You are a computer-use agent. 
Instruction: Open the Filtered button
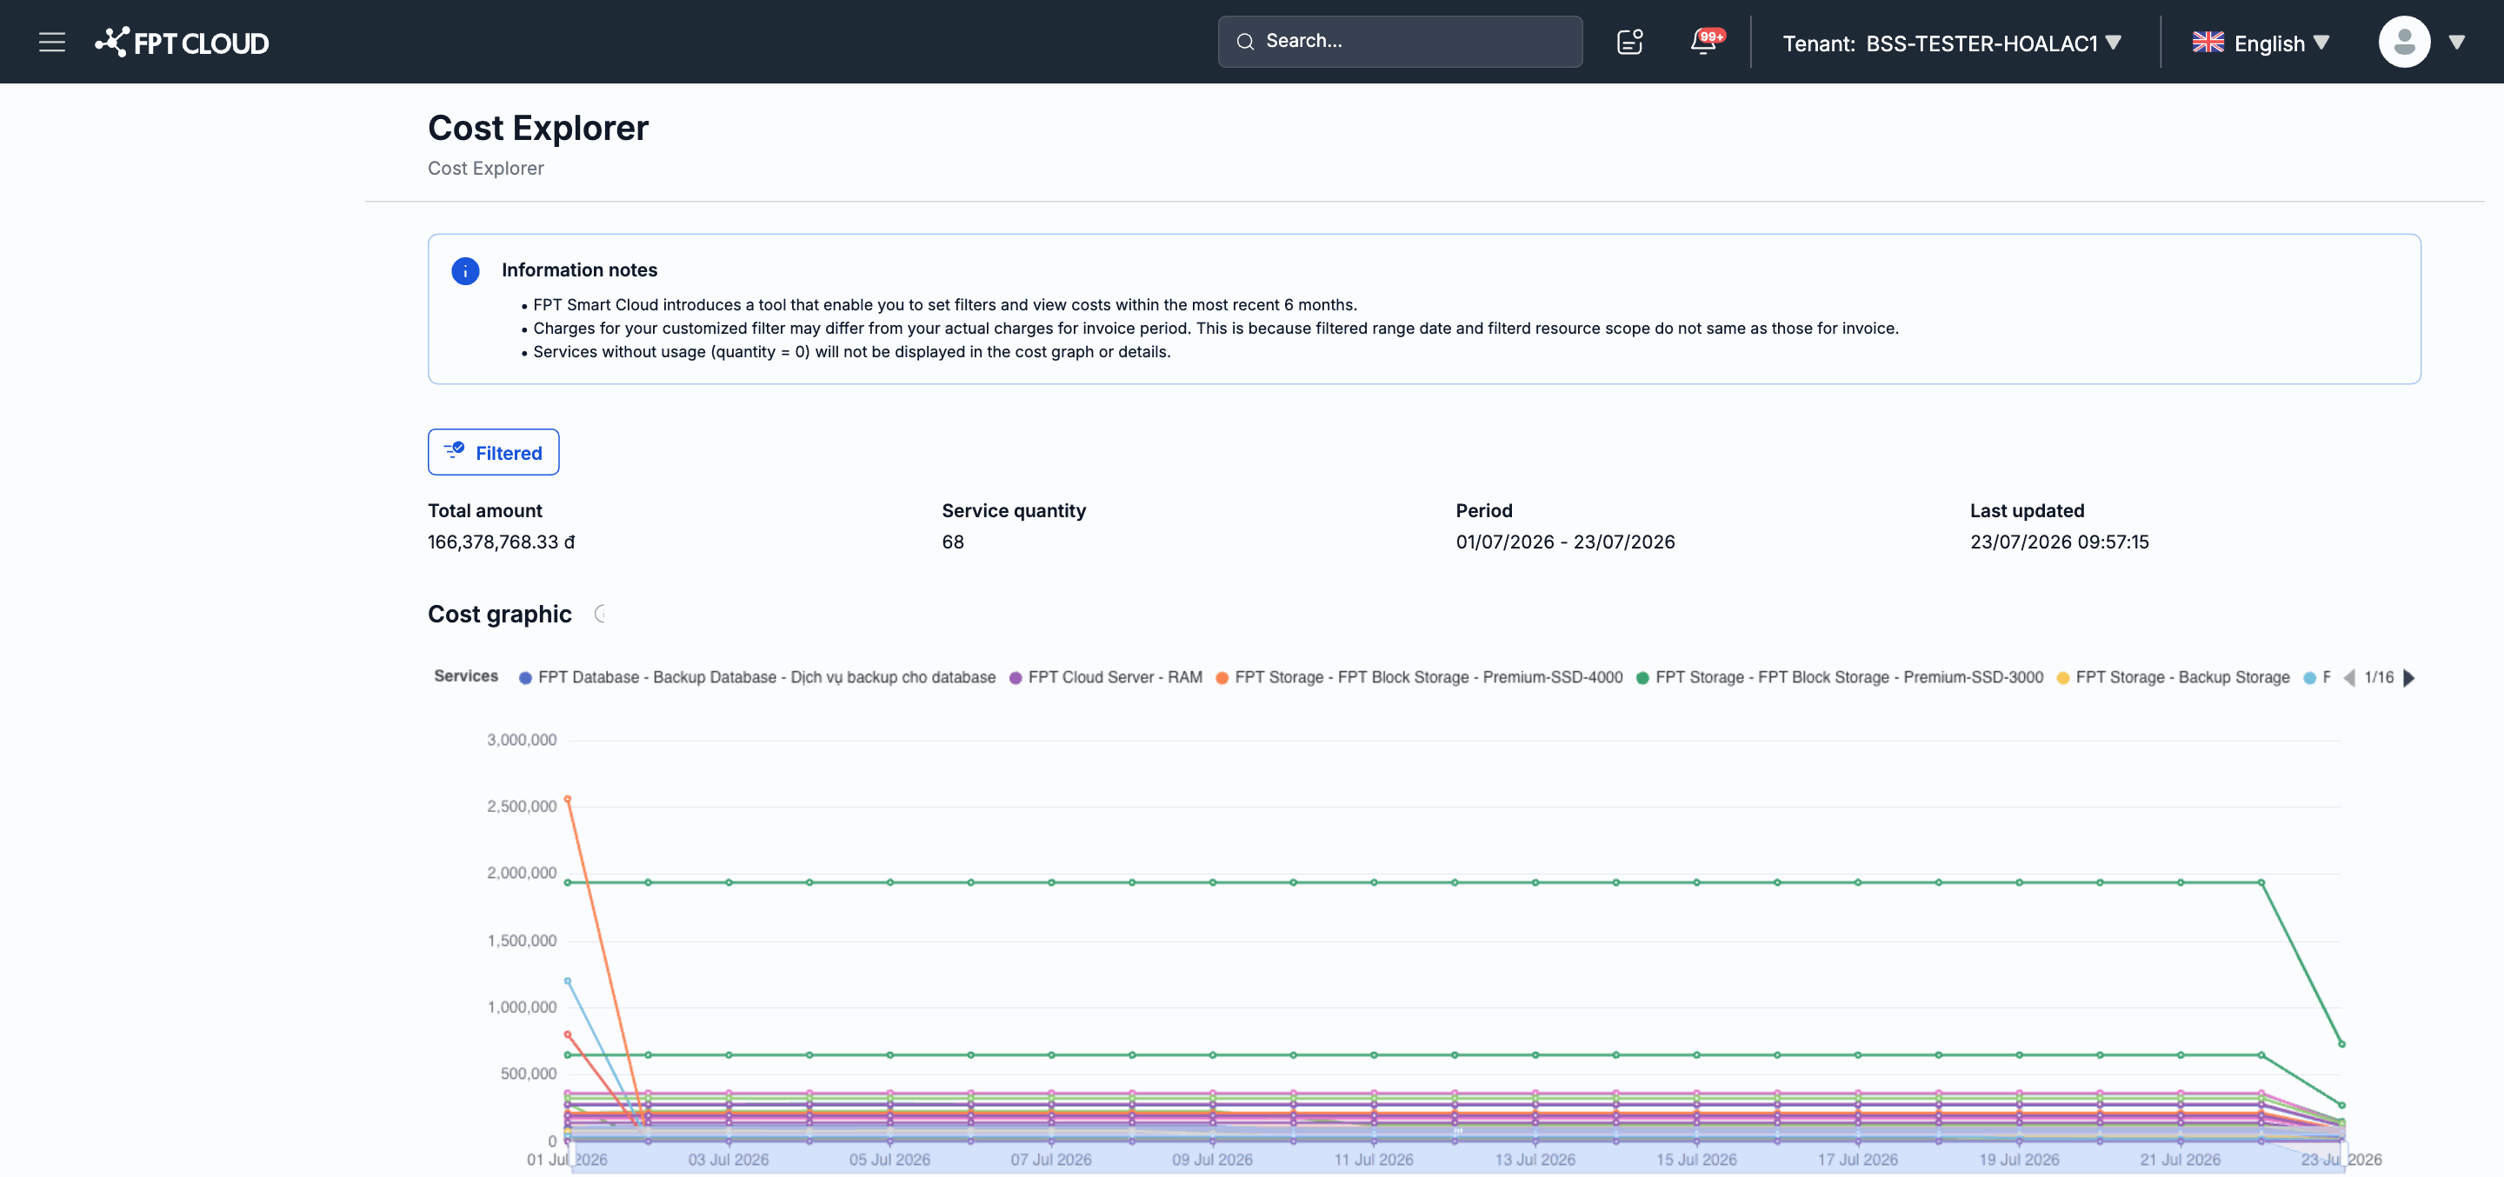493,452
